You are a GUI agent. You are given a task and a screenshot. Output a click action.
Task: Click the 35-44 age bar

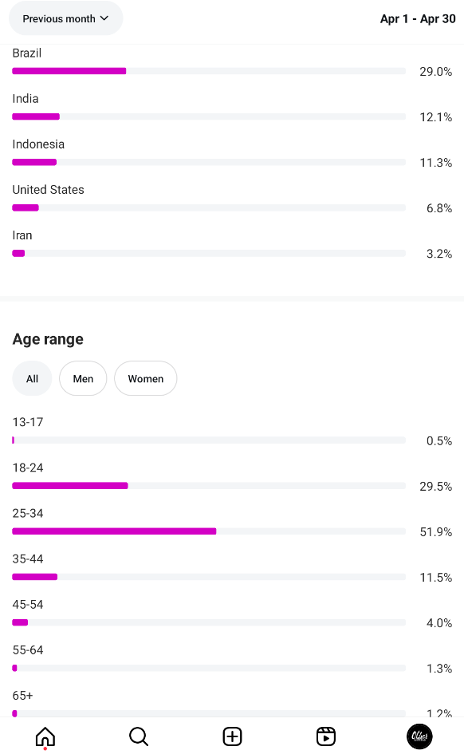point(209,577)
